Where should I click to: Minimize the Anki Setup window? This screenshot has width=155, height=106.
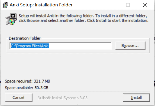(x=111, y=5)
